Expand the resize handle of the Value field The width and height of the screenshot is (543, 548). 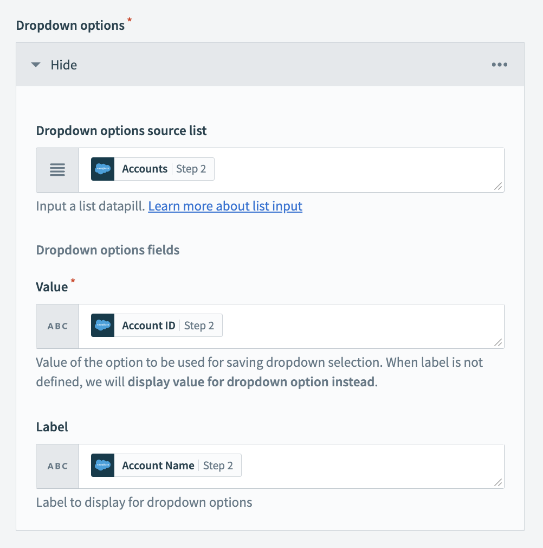499,341
